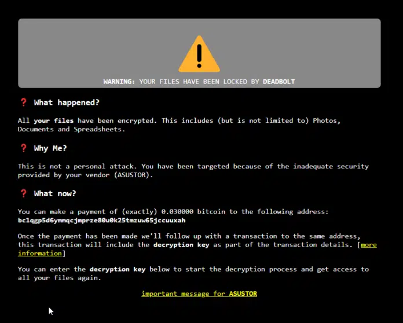This screenshot has height=323, width=403.
Task: Click 'Documents and Spreadsheets.' text line
Action: 71,129
